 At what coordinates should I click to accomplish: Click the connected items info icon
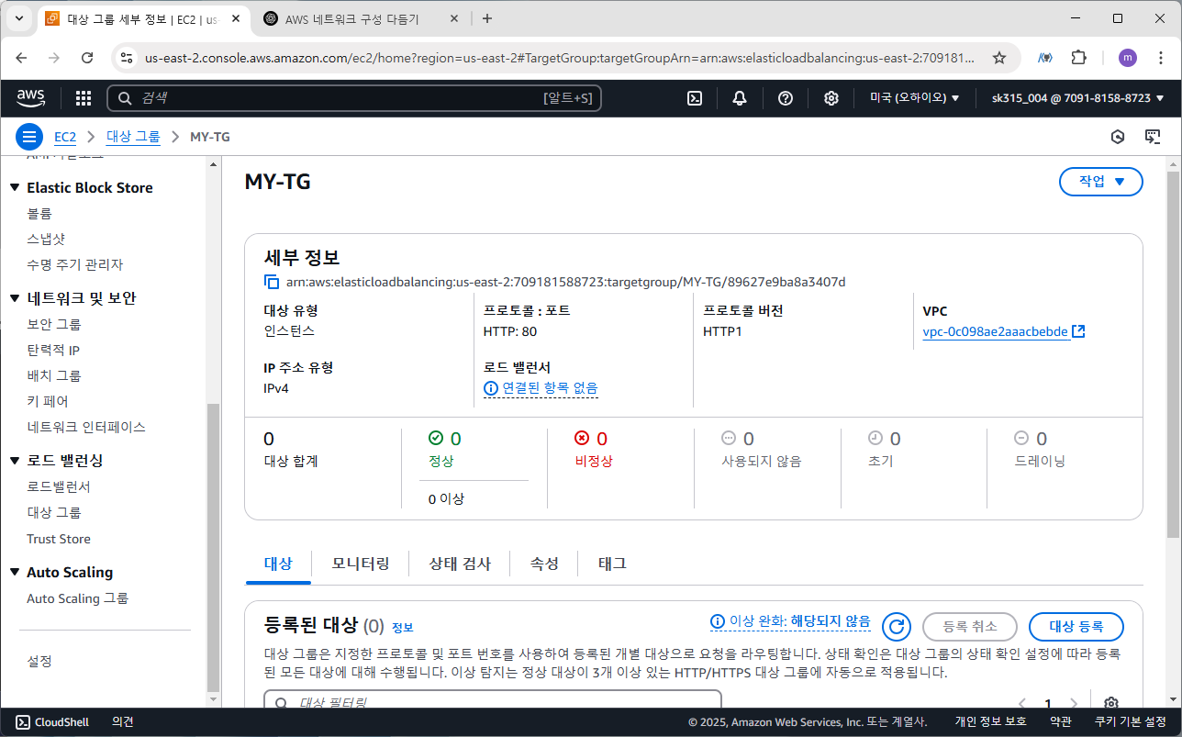point(491,388)
